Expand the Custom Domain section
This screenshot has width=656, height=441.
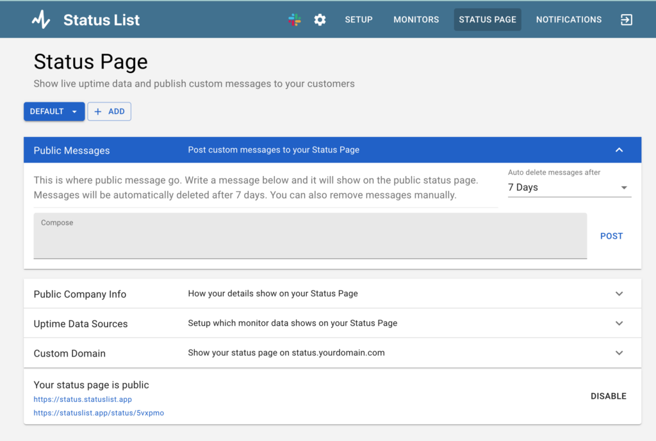[332, 353]
